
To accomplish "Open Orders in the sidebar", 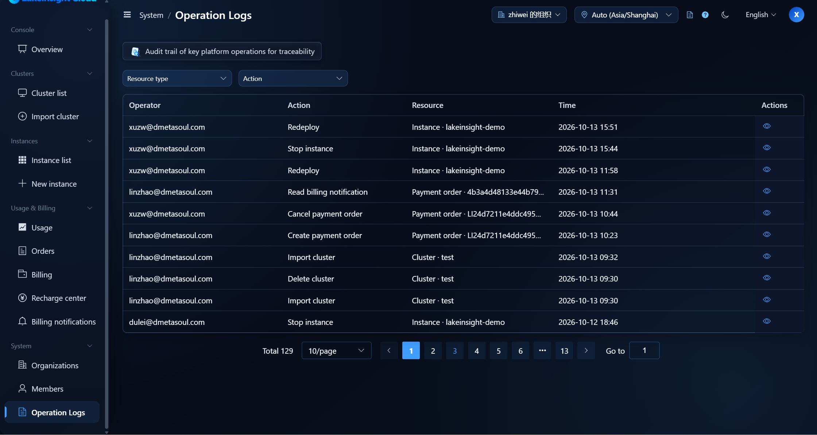I will tap(52, 251).
